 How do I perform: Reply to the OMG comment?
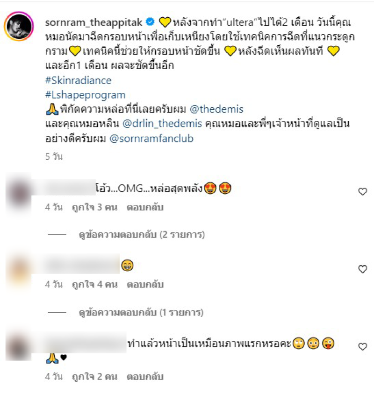pos(145,207)
